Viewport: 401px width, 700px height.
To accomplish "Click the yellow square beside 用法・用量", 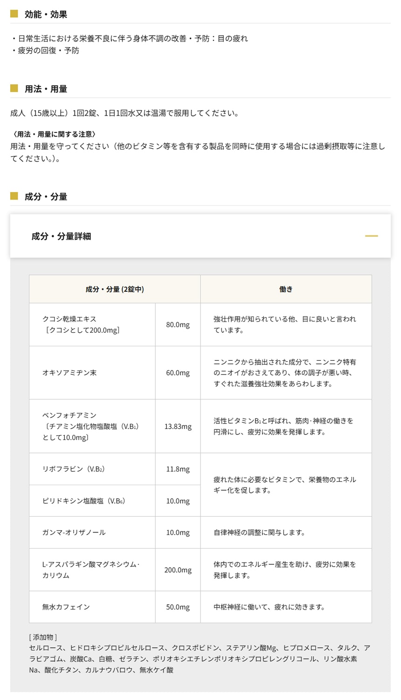I will [x=14, y=89].
